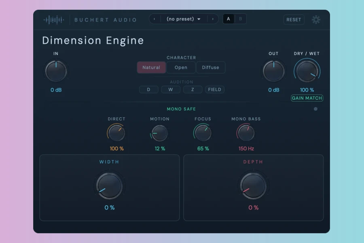Screen dimensions: 364x243
Task: Click the FOCUS knob
Action: (x=203, y=133)
